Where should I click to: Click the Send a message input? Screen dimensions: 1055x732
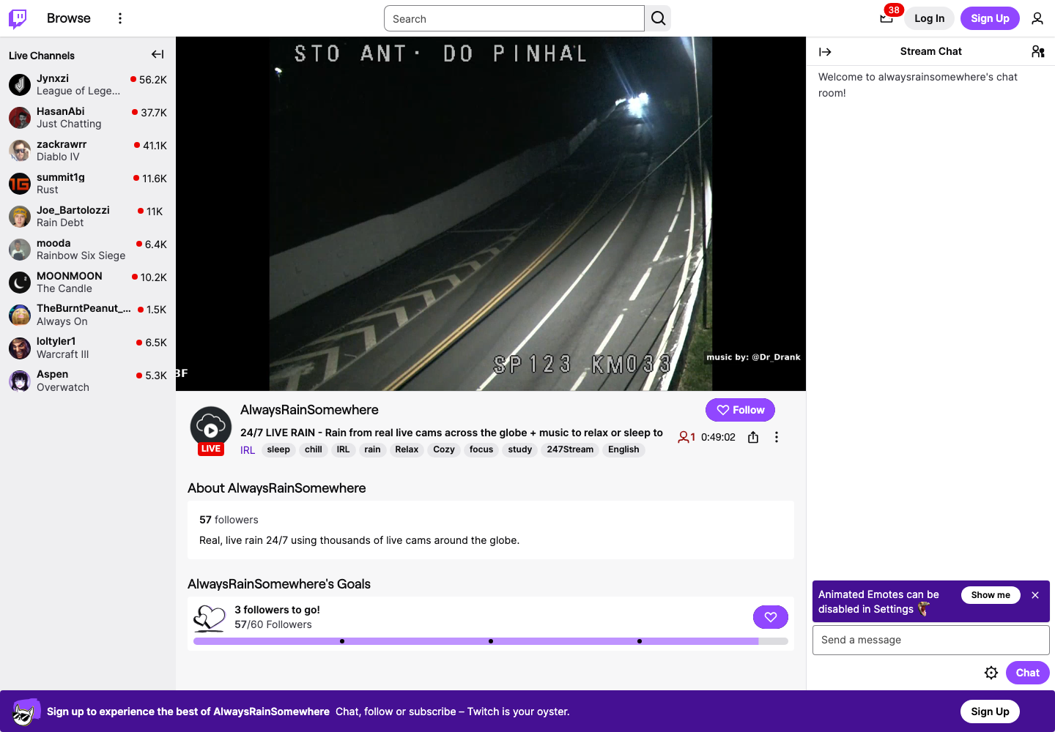tap(931, 640)
